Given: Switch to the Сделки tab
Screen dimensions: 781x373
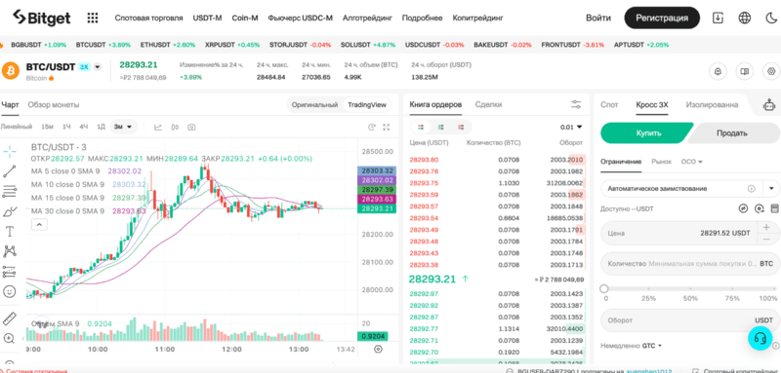Looking at the screenshot, I should pos(488,105).
